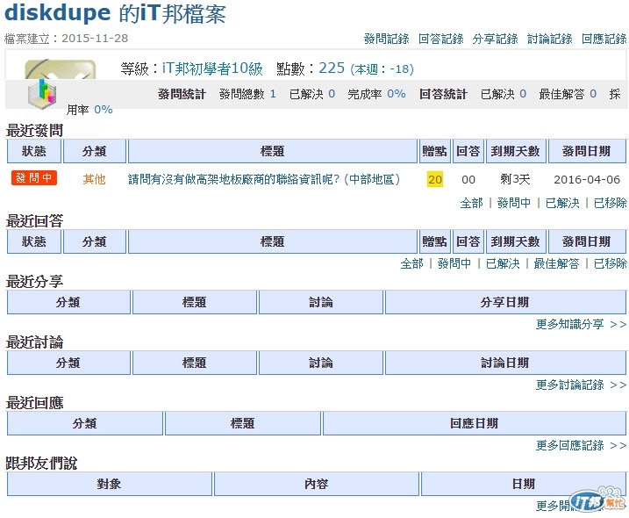The width and height of the screenshot is (629, 518).
Task: Click 發問日期 header in 最近回答 table
Action: (x=587, y=241)
